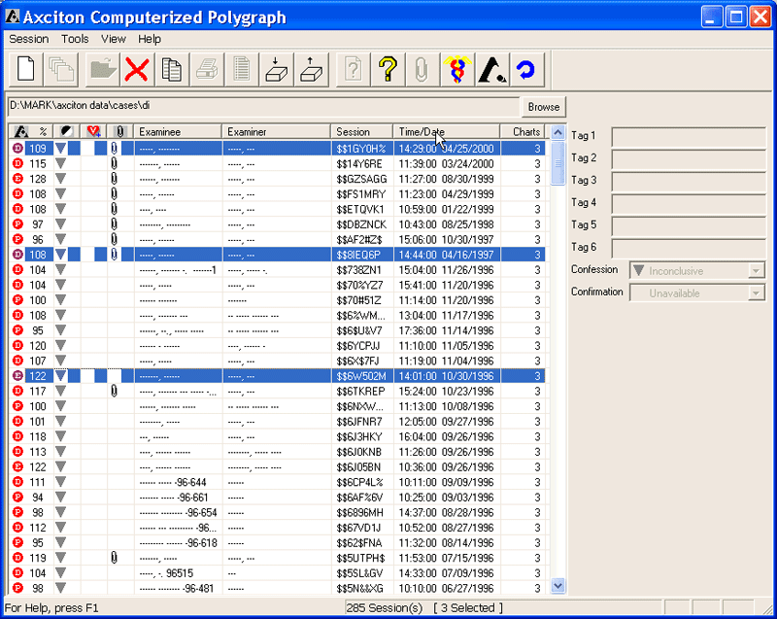The height and width of the screenshot is (619, 777).
Task: Select session $$738ZN1 in the list
Action: [278, 269]
